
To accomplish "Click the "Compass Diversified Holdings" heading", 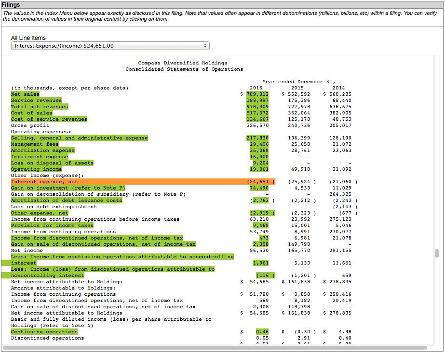I will pos(183,63).
